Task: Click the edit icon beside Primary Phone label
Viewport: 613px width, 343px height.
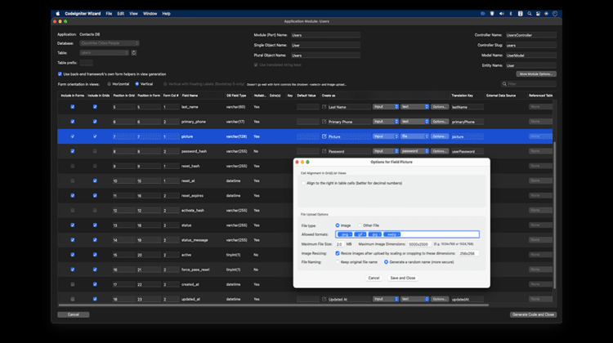Action: [x=324, y=122]
